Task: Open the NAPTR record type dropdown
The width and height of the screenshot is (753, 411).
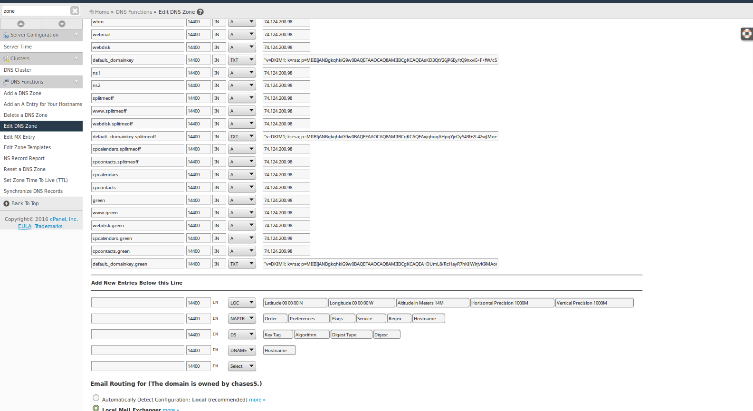Action: pyautogui.click(x=242, y=319)
